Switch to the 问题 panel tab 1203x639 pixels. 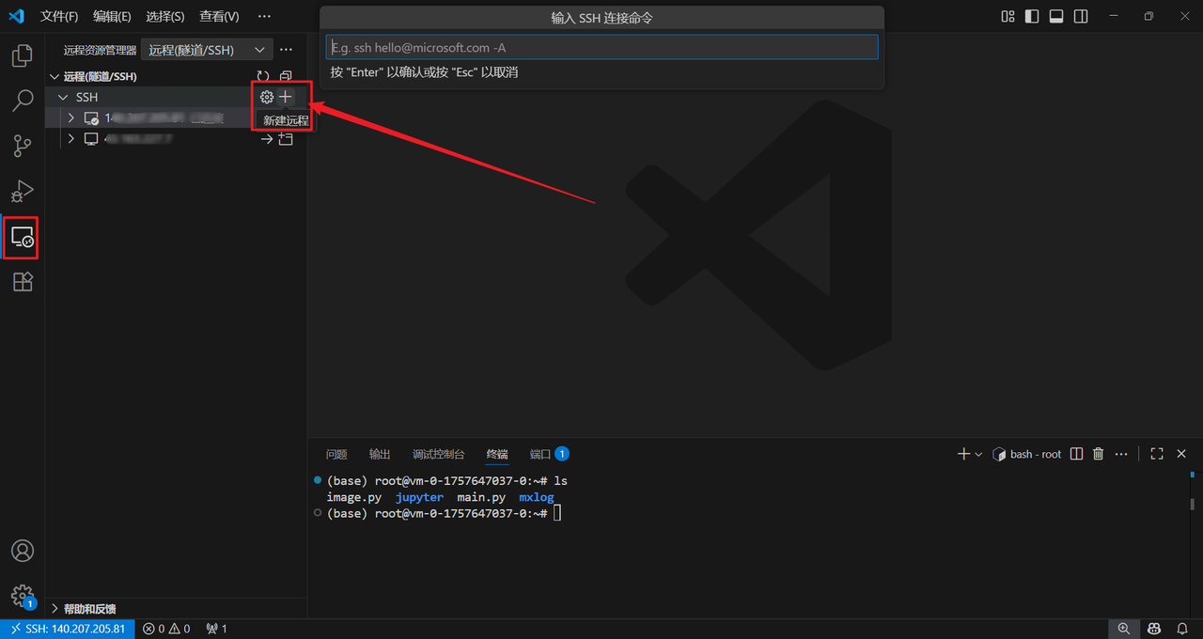point(336,454)
